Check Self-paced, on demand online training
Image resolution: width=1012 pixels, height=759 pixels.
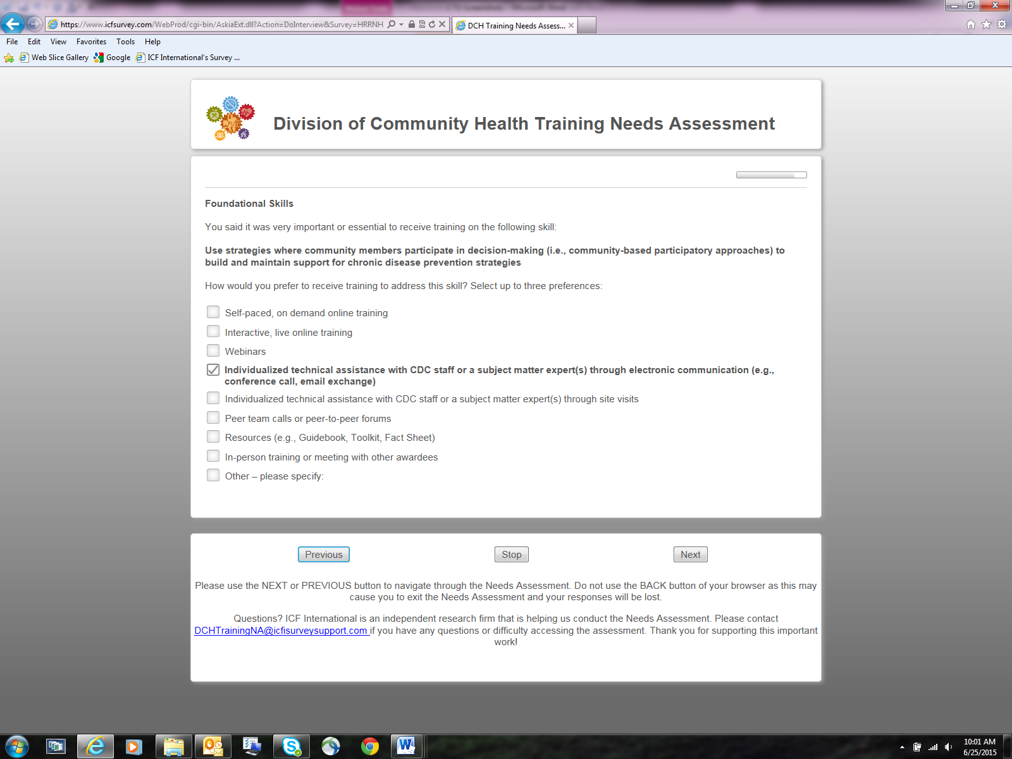tap(213, 312)
